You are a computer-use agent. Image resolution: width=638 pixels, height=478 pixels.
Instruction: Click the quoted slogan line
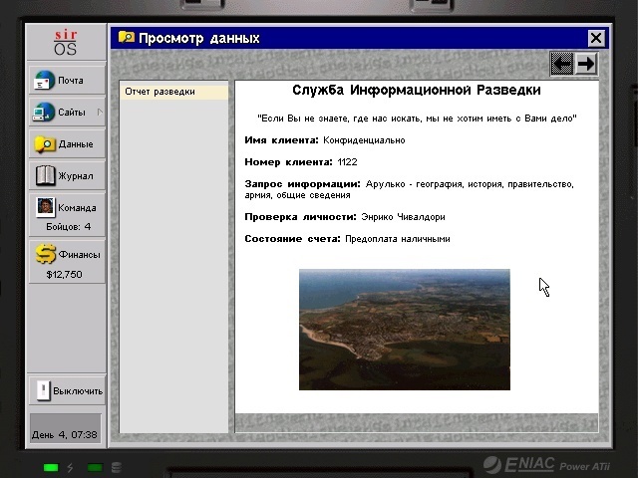tap(417, 119)
